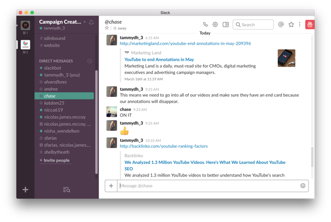Start a call with the phone icon
This screenshot has height=222, width=331.
(x=205, y=25)
